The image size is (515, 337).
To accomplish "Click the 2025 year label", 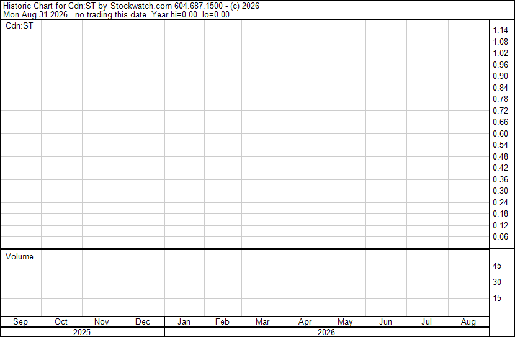I will pos(82,332).
